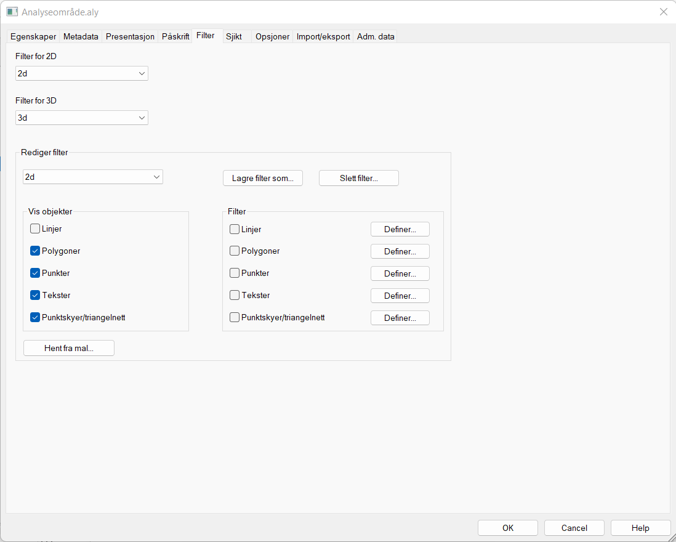The image size is (676, 542).
Task: Go to the Sjikt tab
Action: click(x=234, y=37)
